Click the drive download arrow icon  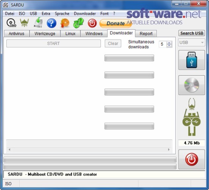click(38, 22)
